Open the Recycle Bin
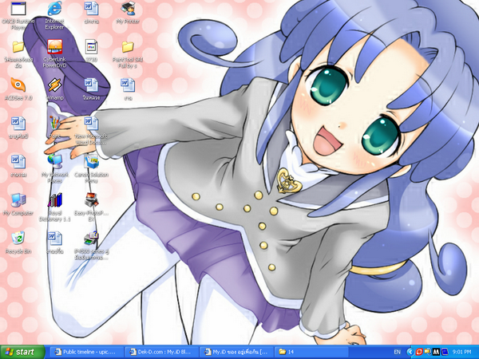Viewport: 479px width, 359px height. 18,238
